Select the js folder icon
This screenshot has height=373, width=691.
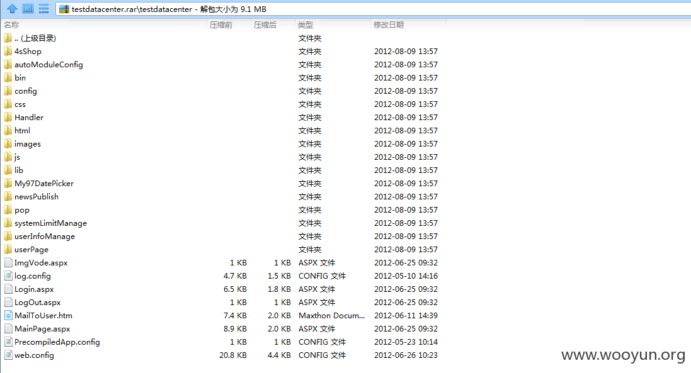[8, 157]
